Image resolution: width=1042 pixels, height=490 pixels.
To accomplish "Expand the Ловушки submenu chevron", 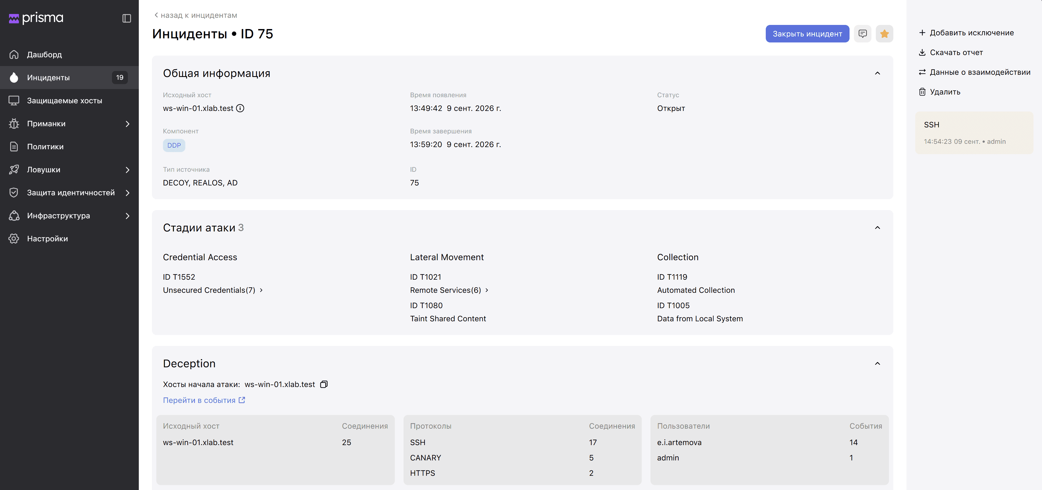I will pyautogui.click(x=127, y=170).
